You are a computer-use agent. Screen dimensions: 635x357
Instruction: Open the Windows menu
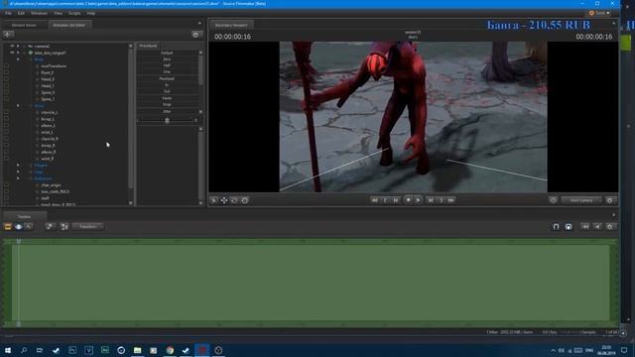[39, 13]
